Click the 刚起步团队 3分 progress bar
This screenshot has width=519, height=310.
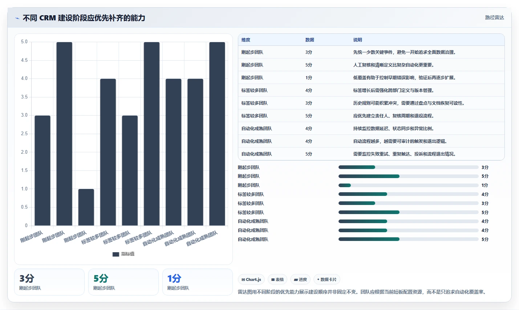408,167
